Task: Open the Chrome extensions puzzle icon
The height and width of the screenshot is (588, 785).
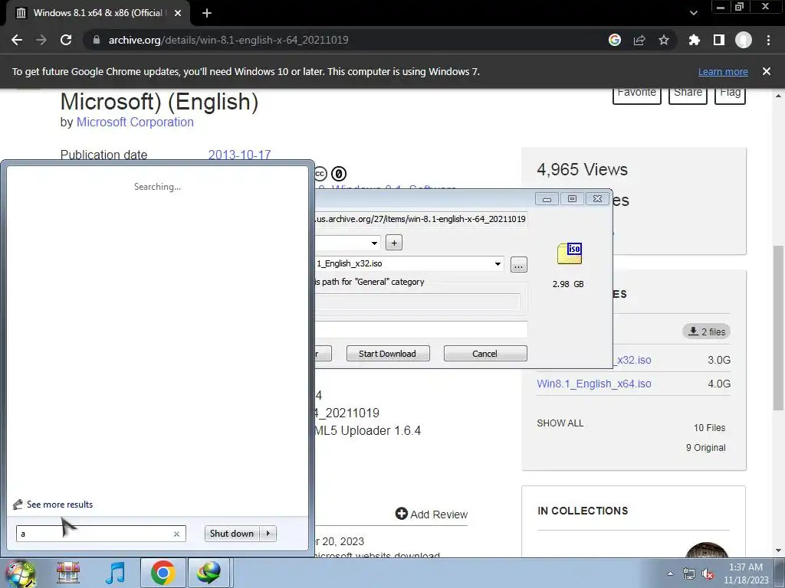Action: click(x=694, y=40)
